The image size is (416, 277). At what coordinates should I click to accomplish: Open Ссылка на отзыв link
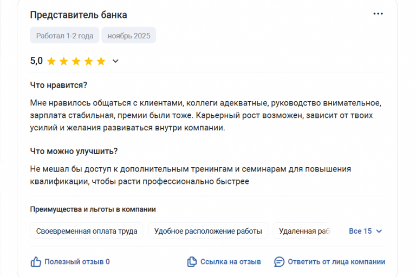click(230, 262)
